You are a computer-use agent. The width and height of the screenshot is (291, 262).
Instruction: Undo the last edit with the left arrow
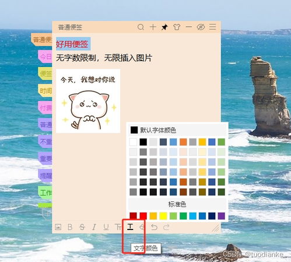(x=154, y=227)
